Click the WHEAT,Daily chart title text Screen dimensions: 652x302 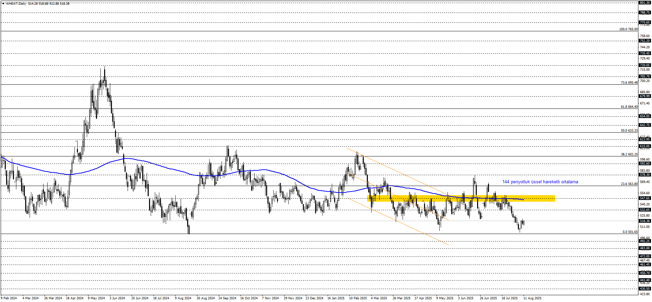(16, 4)
